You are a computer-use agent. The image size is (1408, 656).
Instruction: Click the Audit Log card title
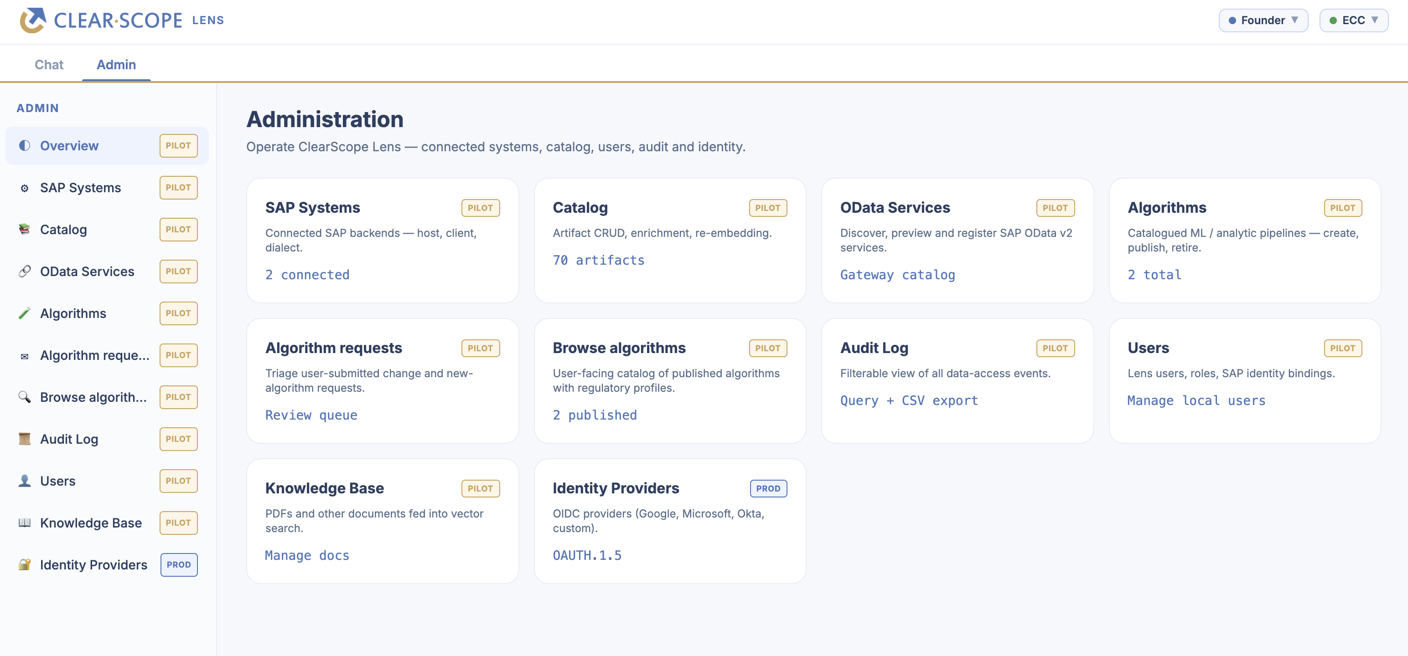coord(874,348)
